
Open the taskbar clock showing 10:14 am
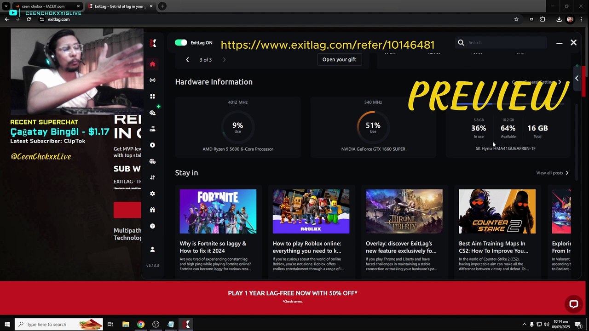(561, 324)
